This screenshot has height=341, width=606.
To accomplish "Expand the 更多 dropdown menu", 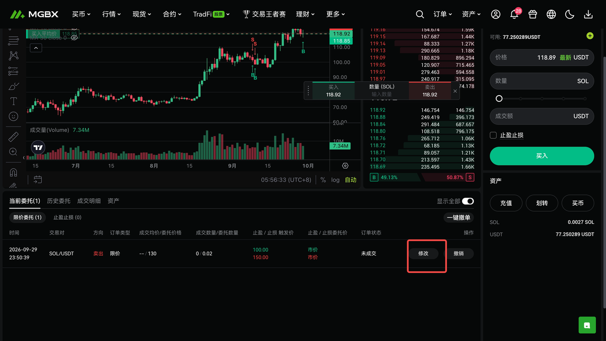I will click(x=336, y=14).
